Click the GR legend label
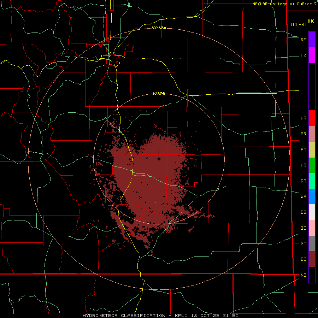318x318 pixels. 303,134
